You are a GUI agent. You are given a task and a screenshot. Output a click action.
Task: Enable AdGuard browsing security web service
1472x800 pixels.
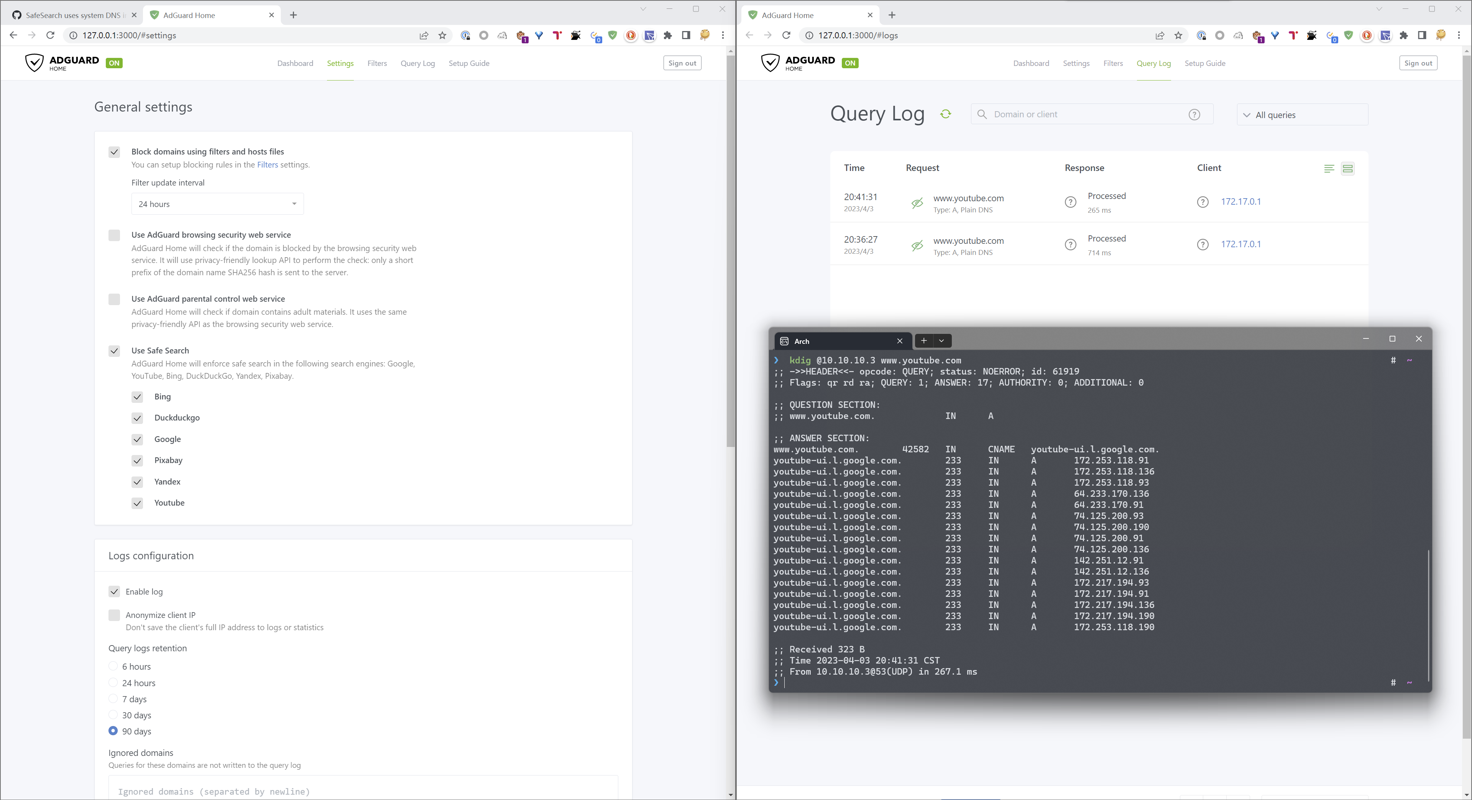pos(114,235)
